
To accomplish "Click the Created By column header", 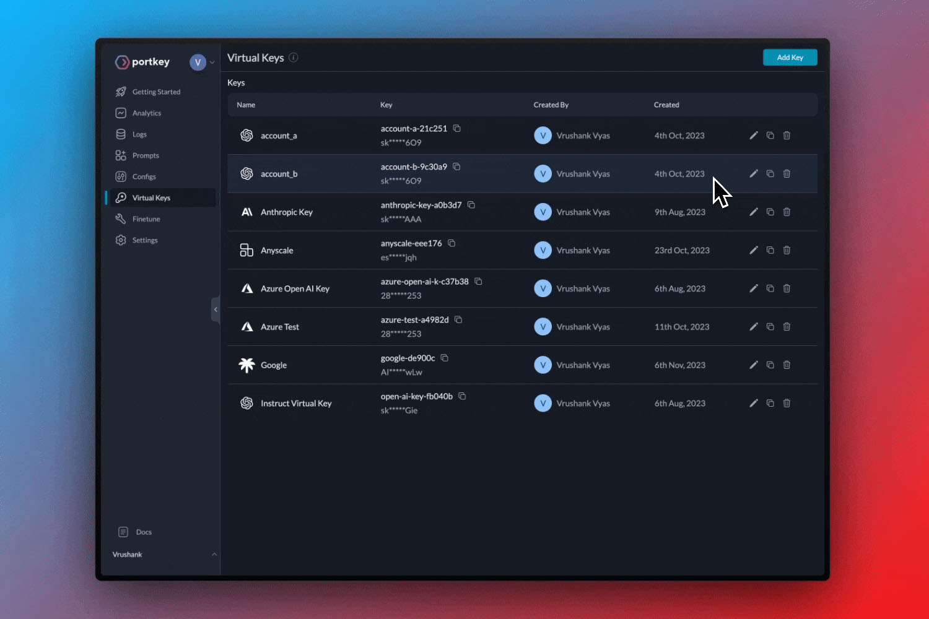I will click(551, 105).
